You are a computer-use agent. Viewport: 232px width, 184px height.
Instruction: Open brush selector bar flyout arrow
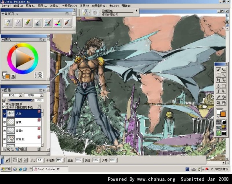[136, 11]
